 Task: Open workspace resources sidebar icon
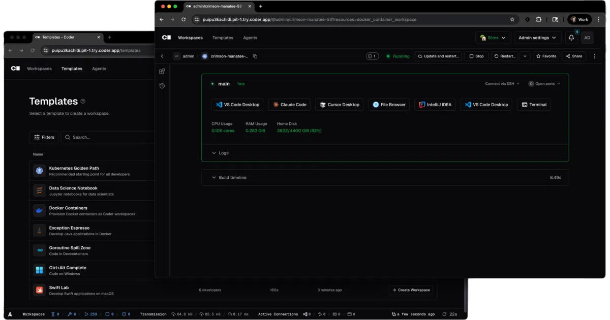162,72
